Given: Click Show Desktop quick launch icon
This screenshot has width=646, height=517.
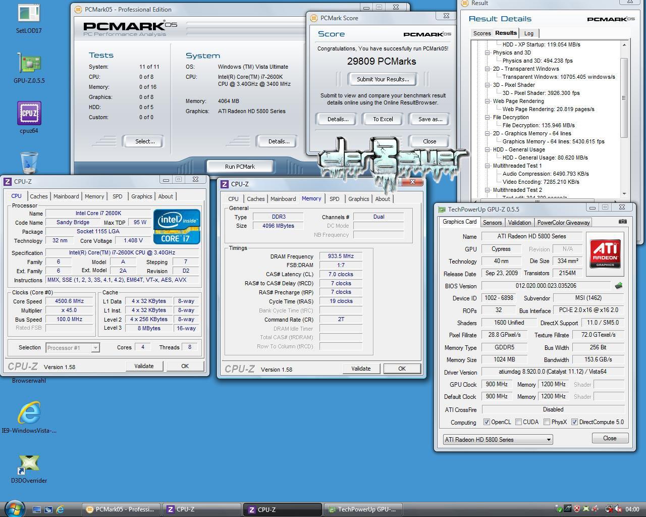Looking at the screenshot, I should pos(37,509).
